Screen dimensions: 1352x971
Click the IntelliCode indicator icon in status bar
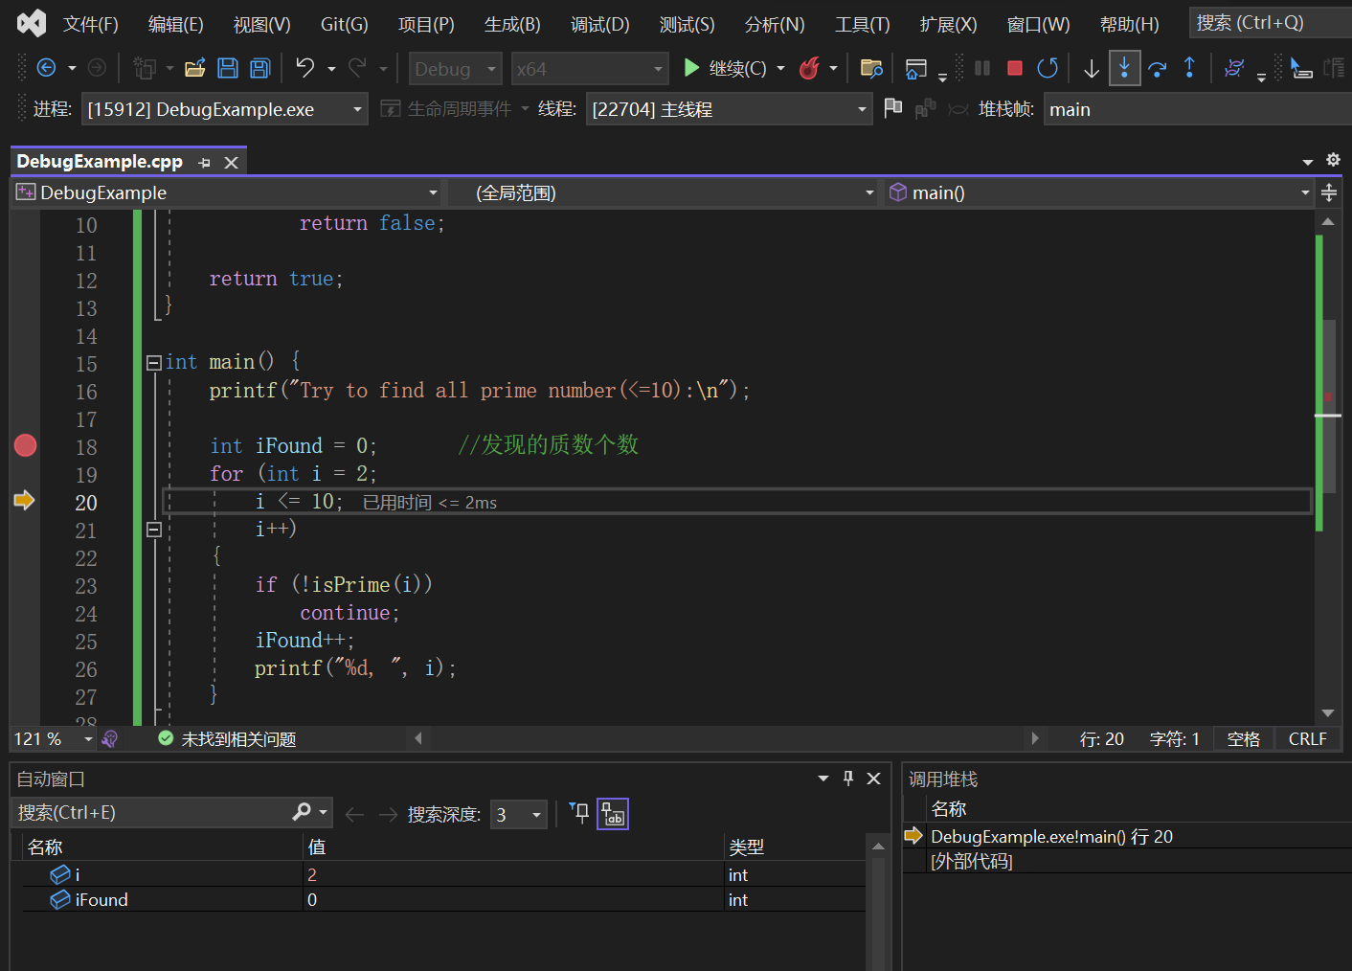coord(109,738)
